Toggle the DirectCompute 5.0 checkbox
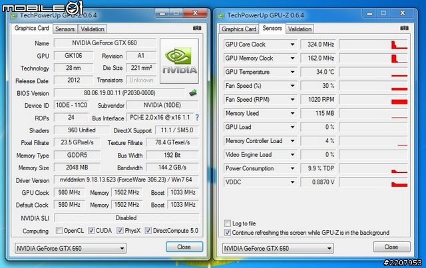This screenshot has width=426, height=268. (x=148, y=231)
